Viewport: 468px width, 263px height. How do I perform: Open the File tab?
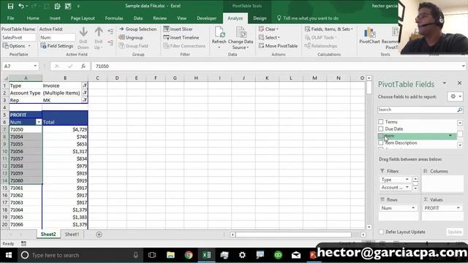pyautogui.click(x=10, y=18)
